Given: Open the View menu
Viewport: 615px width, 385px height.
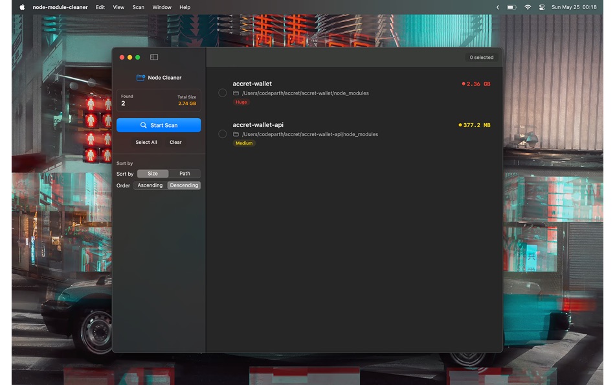Looking at the screenshot, I should [118, 7].
